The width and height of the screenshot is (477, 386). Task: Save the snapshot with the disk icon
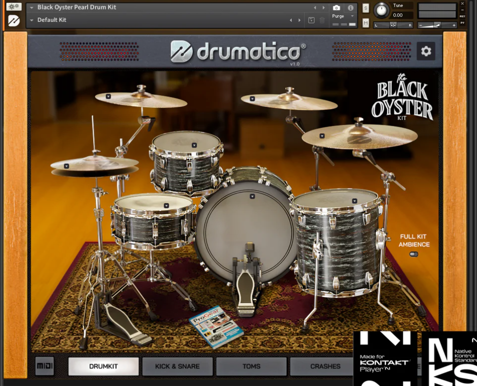click(311, 20)
